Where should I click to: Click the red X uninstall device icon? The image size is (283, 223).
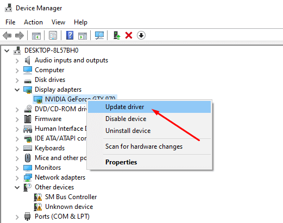coord(129,35)
